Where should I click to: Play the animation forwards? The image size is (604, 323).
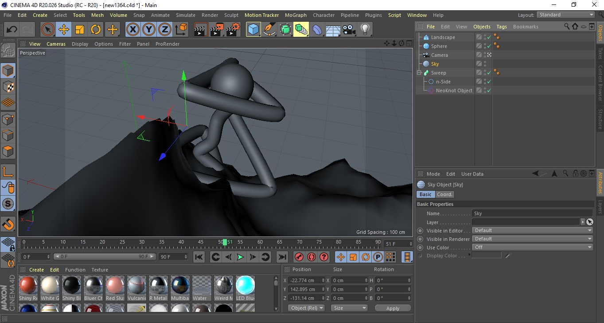pyautogui.click(x=240, y=257)
